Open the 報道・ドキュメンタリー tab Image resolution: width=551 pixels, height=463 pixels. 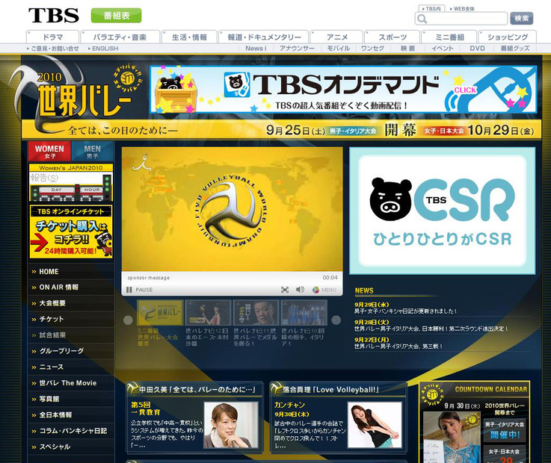click(264, 37)
